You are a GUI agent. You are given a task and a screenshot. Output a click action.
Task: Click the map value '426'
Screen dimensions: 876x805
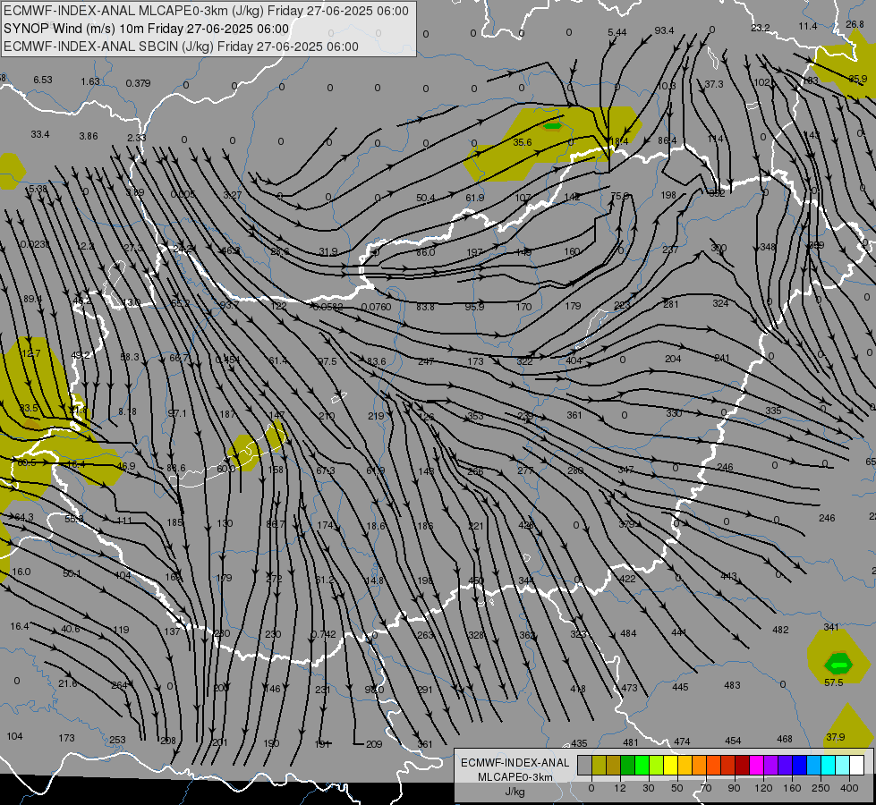coord(526,525)
